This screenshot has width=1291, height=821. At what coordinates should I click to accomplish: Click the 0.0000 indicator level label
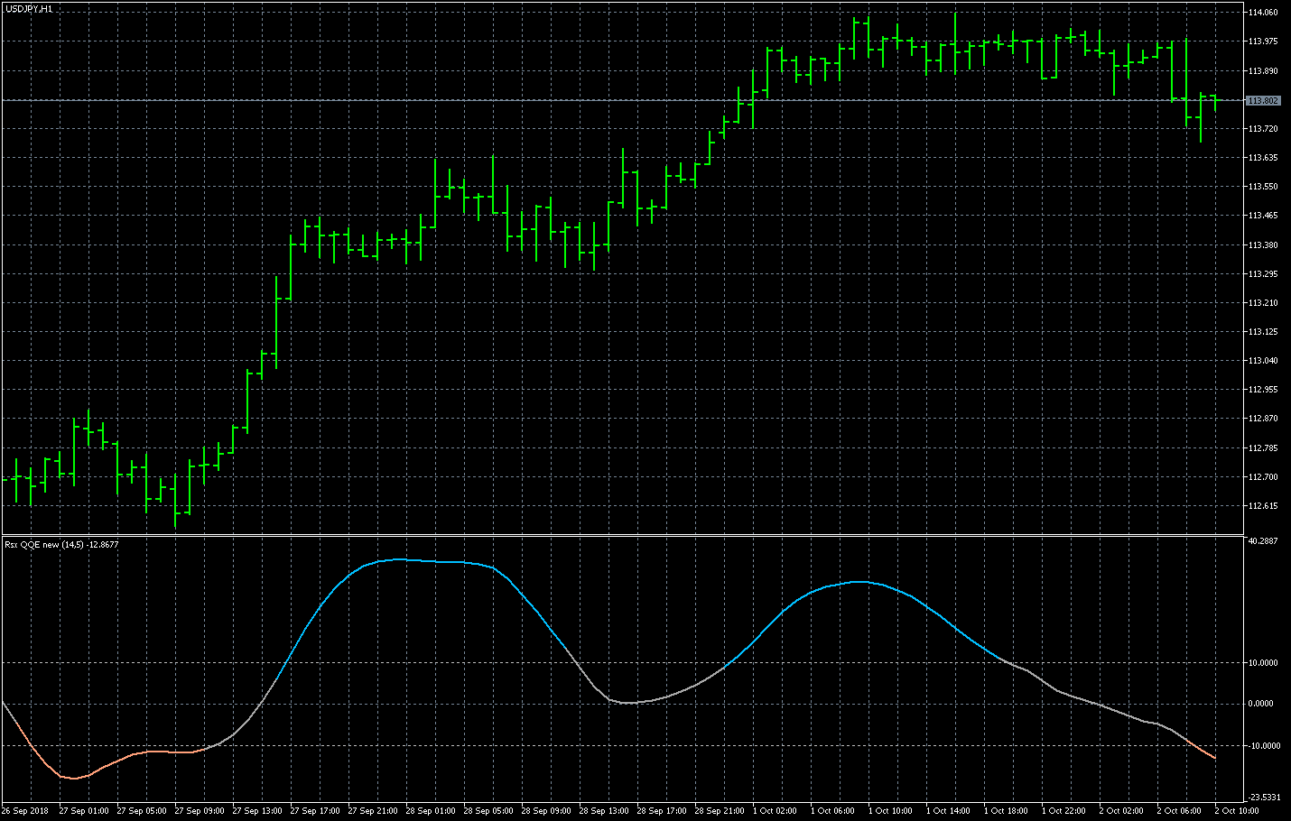(1262, 704)
